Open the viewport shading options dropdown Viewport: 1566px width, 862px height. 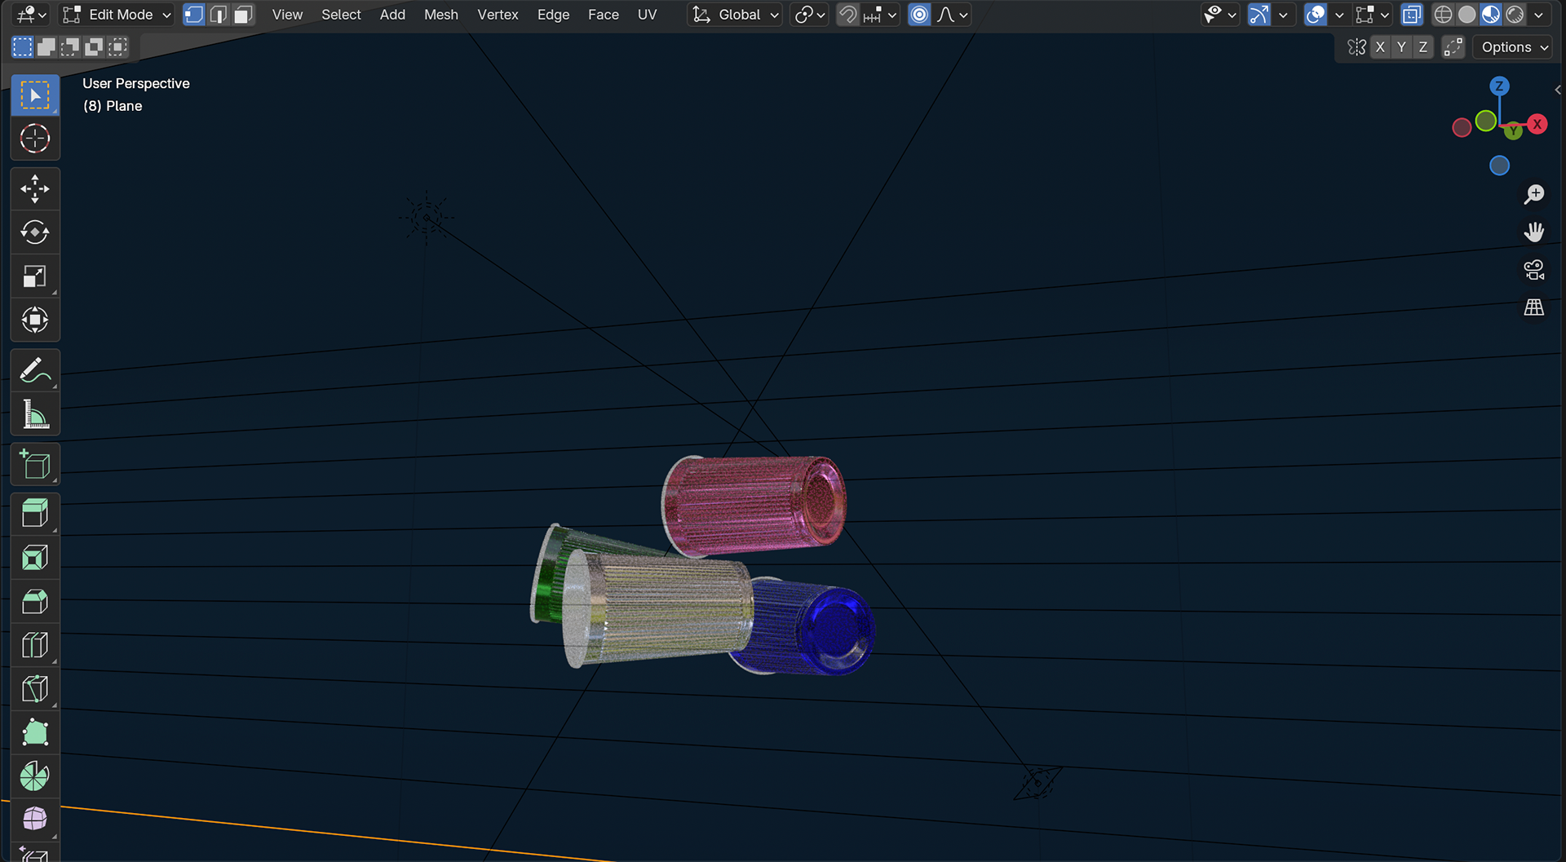[1539, 15]
